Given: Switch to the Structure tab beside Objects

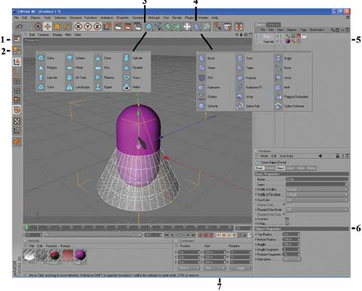Looking at the screenshot, I should [x=273, y=25].
